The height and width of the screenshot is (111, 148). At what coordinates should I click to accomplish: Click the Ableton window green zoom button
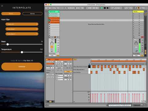(x=51, y=5)
